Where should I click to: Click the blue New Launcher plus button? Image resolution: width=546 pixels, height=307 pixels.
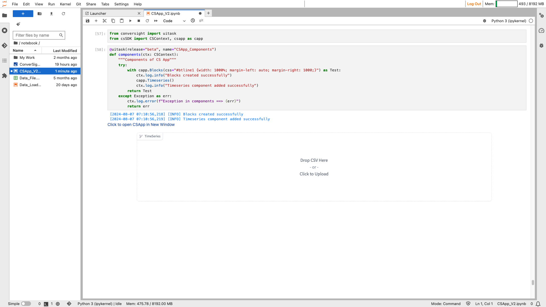click(x=23, y=14)
